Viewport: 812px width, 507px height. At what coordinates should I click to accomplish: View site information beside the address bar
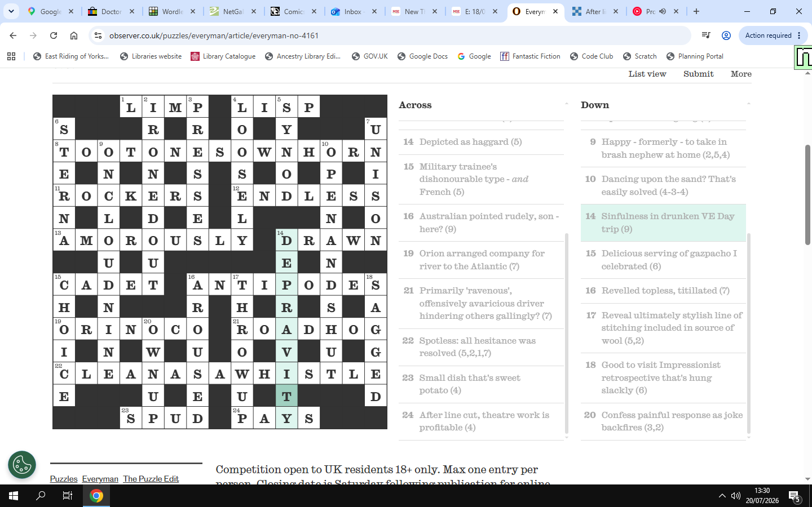98,35
